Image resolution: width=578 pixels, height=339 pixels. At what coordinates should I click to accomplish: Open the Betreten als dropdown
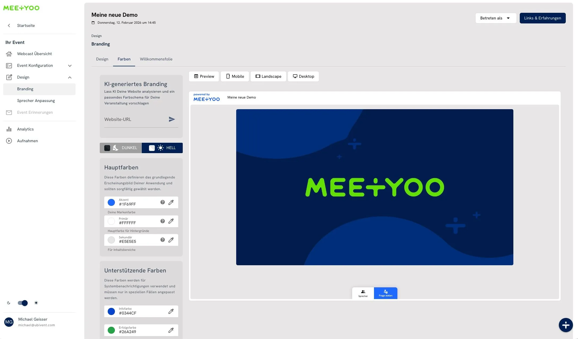[x=496, y=18]
